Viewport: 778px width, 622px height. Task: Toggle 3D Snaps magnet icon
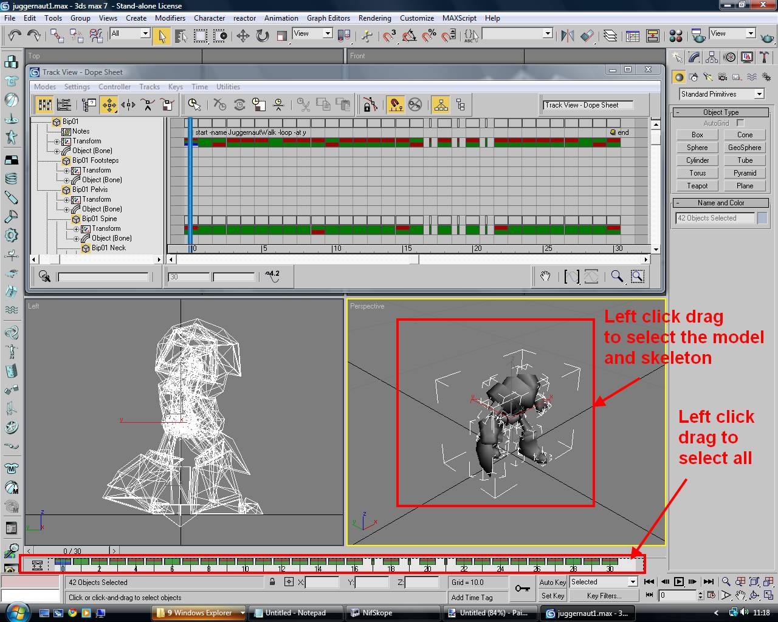pyautogui.click(x=390, y=36)
